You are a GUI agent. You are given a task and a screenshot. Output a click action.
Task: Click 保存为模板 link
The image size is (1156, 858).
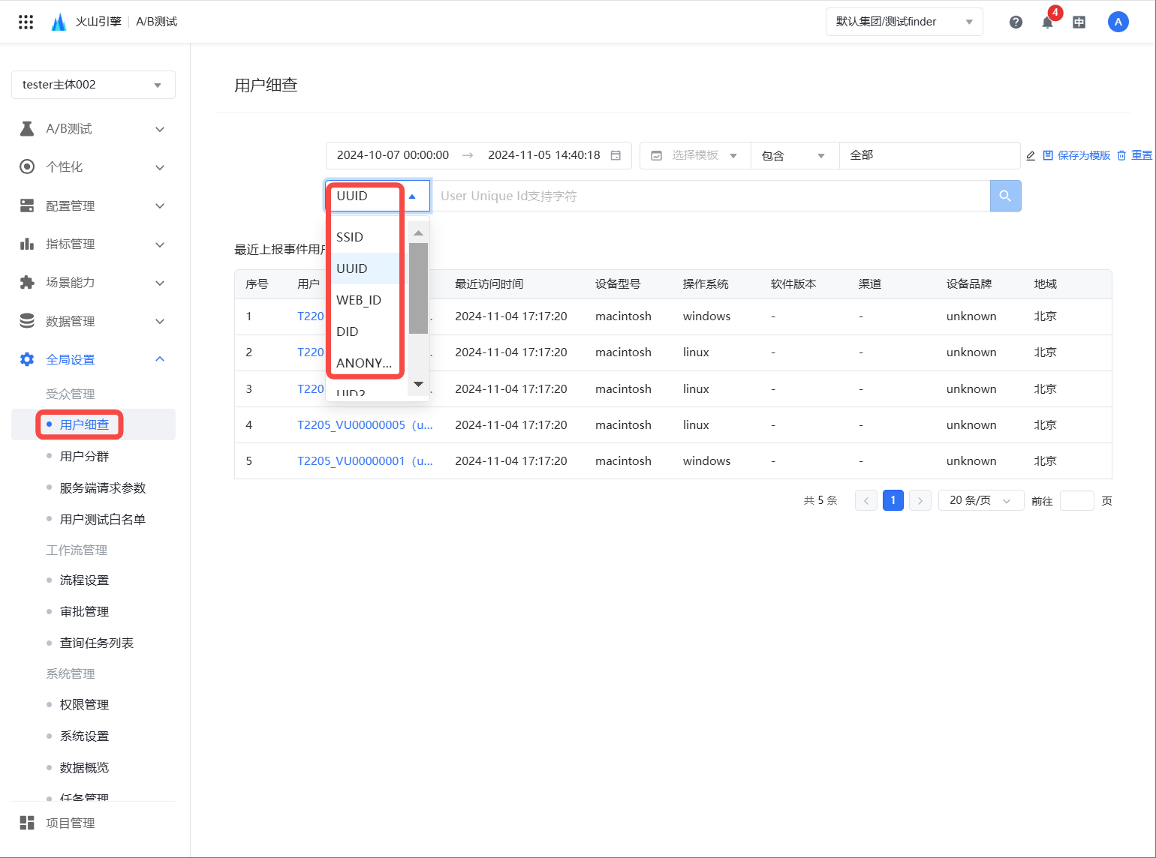(x=1083, y=155)
